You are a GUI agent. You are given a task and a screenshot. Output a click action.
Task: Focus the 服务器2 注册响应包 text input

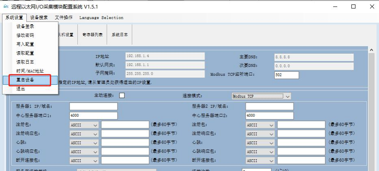(301, 134)
